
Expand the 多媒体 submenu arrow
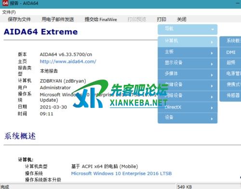tap(212, 75)
